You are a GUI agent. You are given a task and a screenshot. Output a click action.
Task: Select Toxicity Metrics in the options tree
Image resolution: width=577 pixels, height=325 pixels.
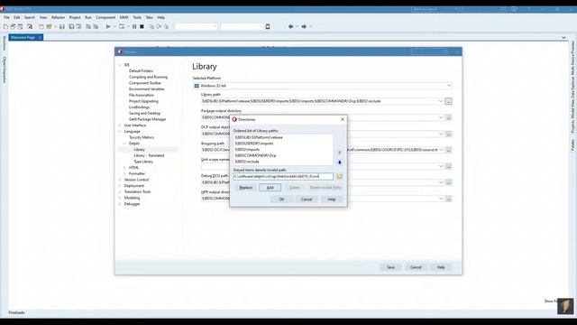pos(142,137)
